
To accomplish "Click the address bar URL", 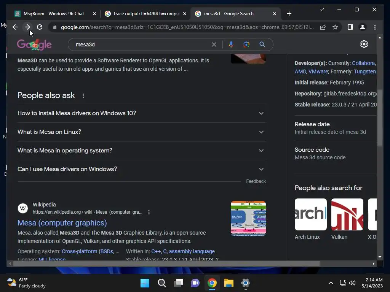I will pyautogui.click(x=187, y=27).
